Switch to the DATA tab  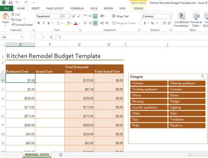[x=94, y=8]
